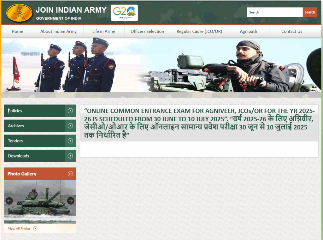Click the arrow icon beside Downloads
Image resolution: width=323 pixels, height=240 pixels.
(70, 156)
